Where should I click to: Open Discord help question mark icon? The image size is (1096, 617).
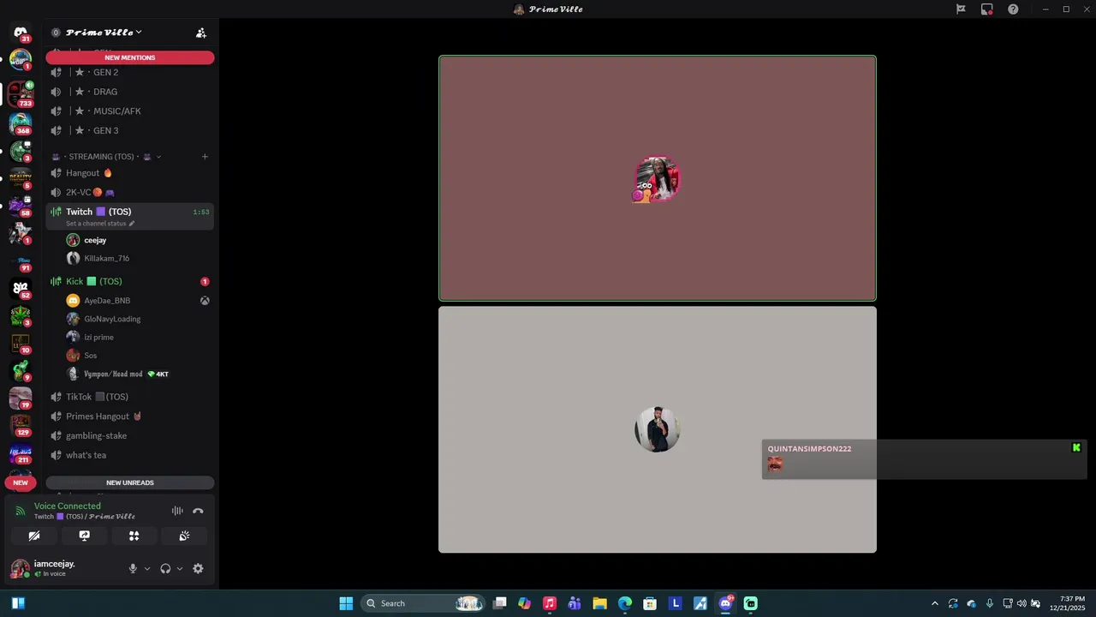[x=1013, y=9]
